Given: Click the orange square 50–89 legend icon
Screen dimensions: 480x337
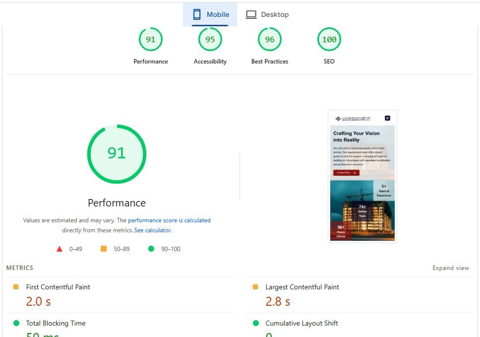Looking at the screenshot, I should tap(104, 249).
